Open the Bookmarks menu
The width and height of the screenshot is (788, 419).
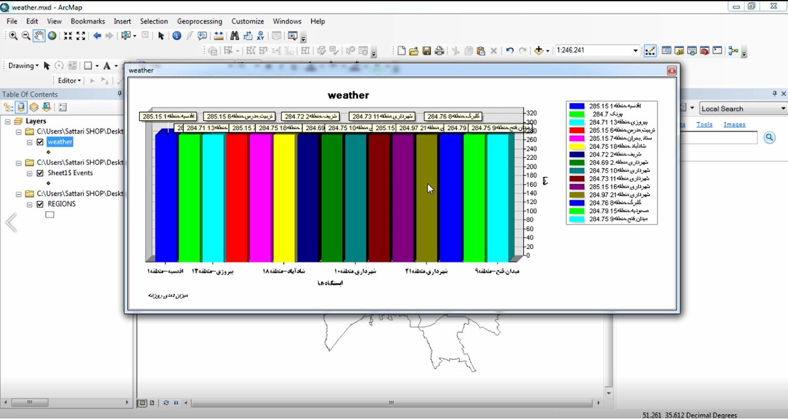coord(88,22)
